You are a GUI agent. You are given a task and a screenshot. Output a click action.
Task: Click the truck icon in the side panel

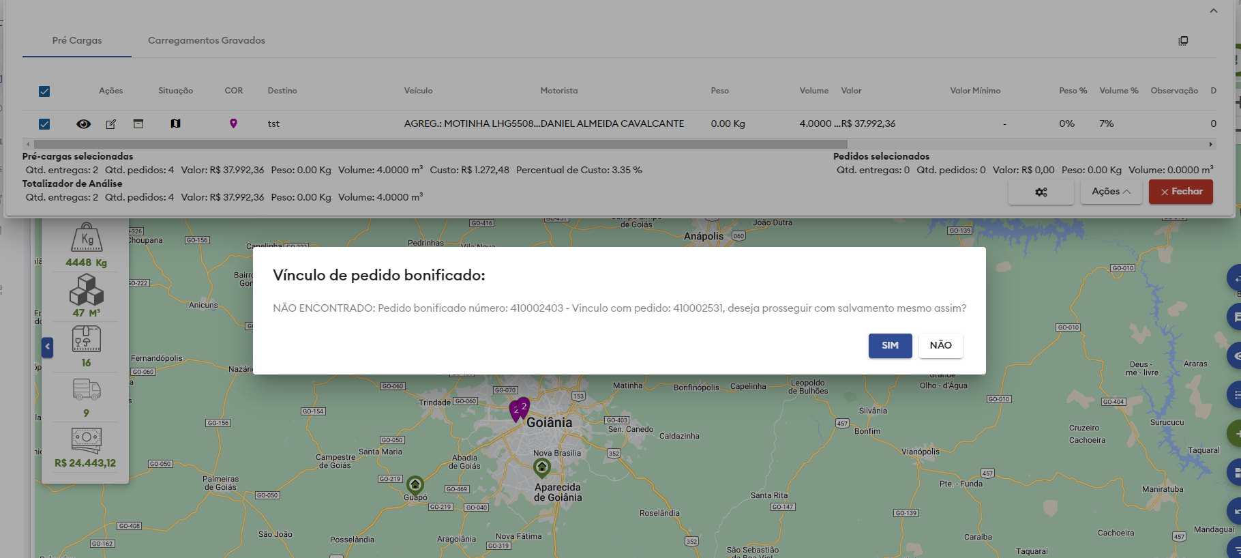click(x=87, y=390)
